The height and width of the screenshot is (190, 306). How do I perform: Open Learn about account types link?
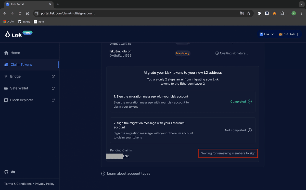[x=129, y=173]
